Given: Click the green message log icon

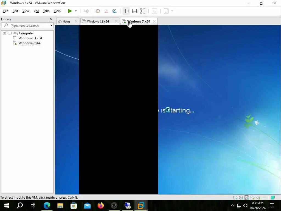Looking at the screenshot, I should 273,198.
